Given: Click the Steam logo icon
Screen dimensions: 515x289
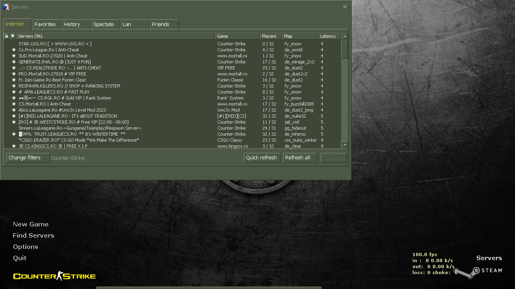Looking at the screenshot, I should click(467, 272).
